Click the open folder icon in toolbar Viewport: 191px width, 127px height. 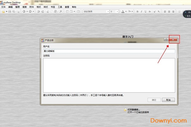click(x=3, y=11)
